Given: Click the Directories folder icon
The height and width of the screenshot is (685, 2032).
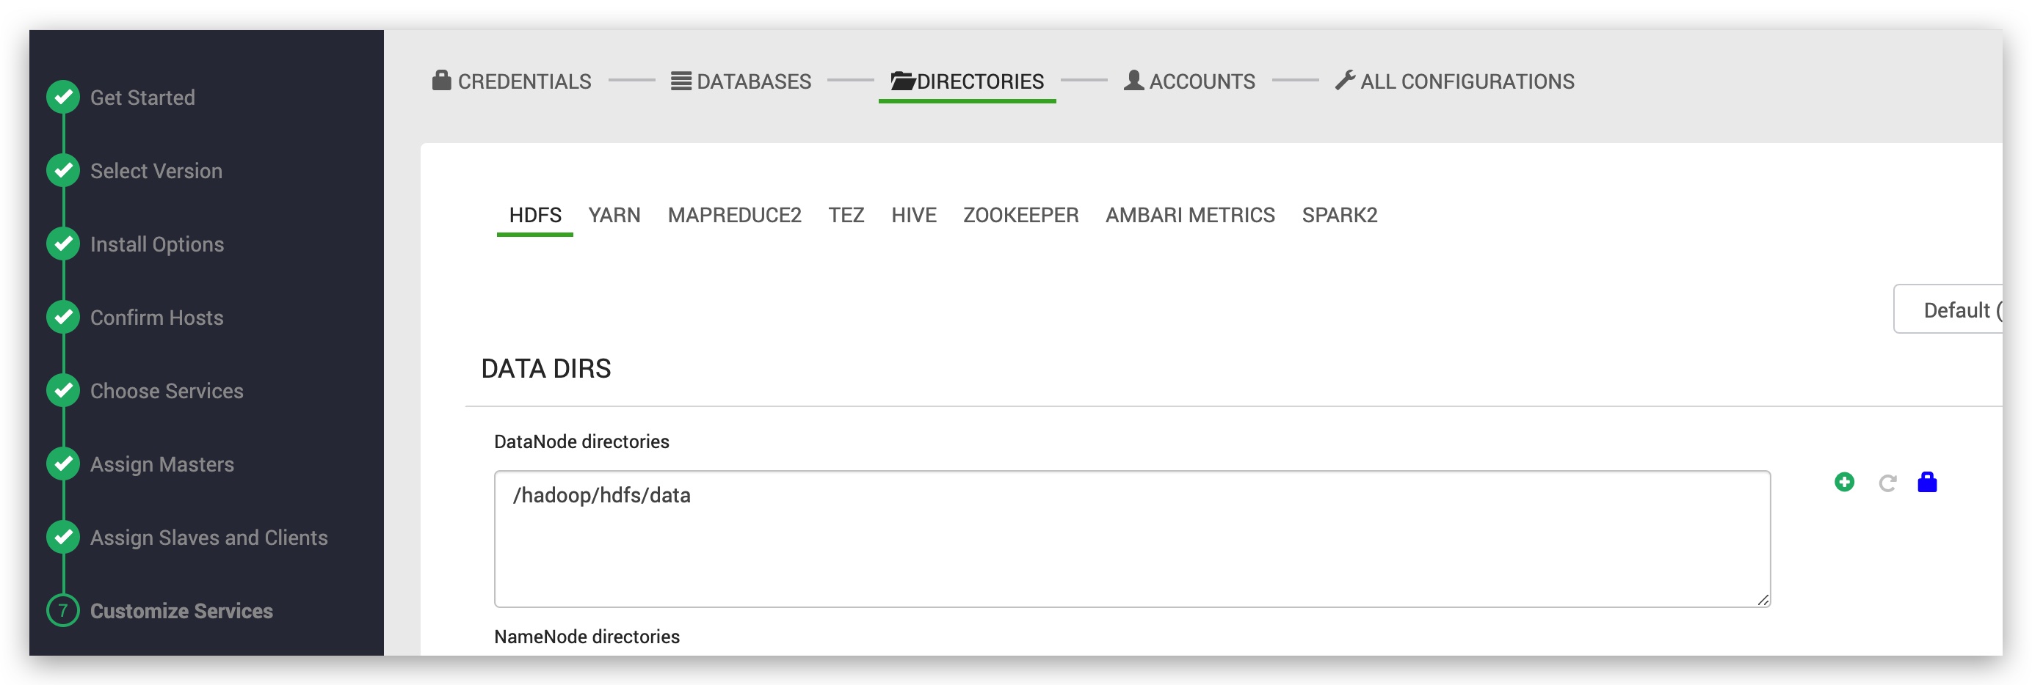Looking at the screenshot, I should pyautogui.click(x=902, y=81).
